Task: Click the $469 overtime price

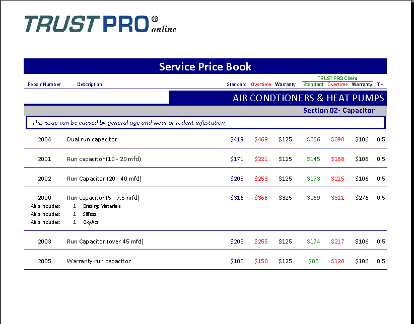Action: (261, 139)
